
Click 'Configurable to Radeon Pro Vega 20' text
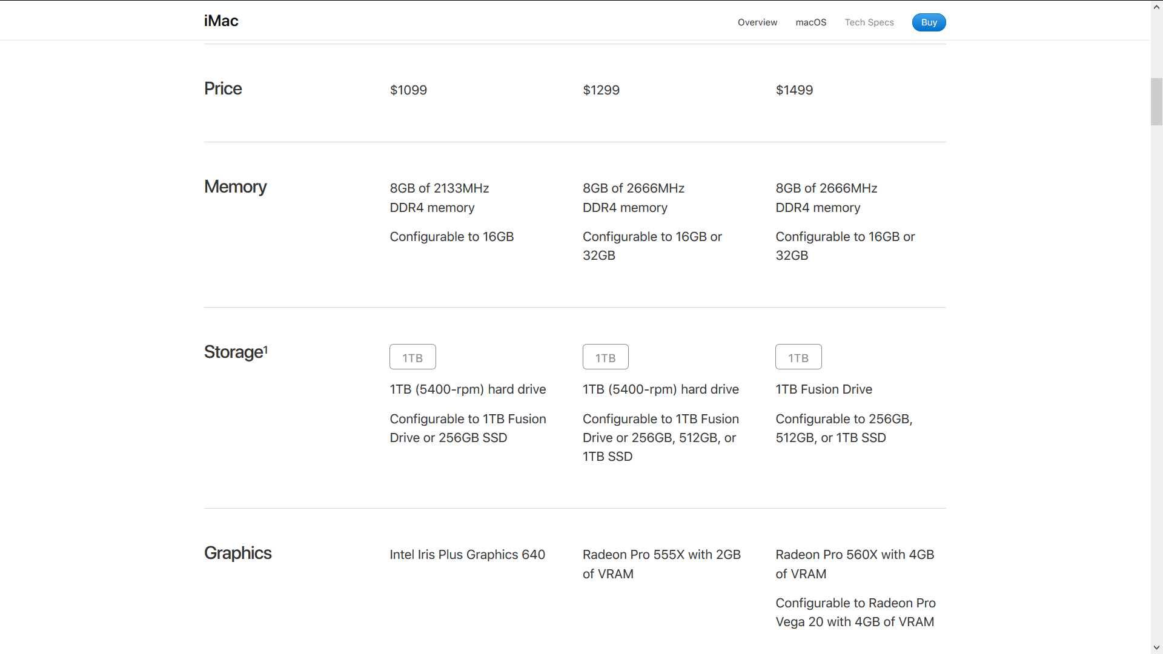[x=855, y=612]
